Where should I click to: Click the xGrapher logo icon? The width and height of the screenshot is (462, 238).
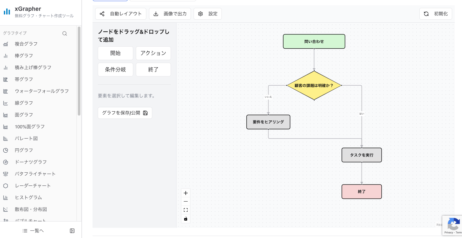[7, 11]
